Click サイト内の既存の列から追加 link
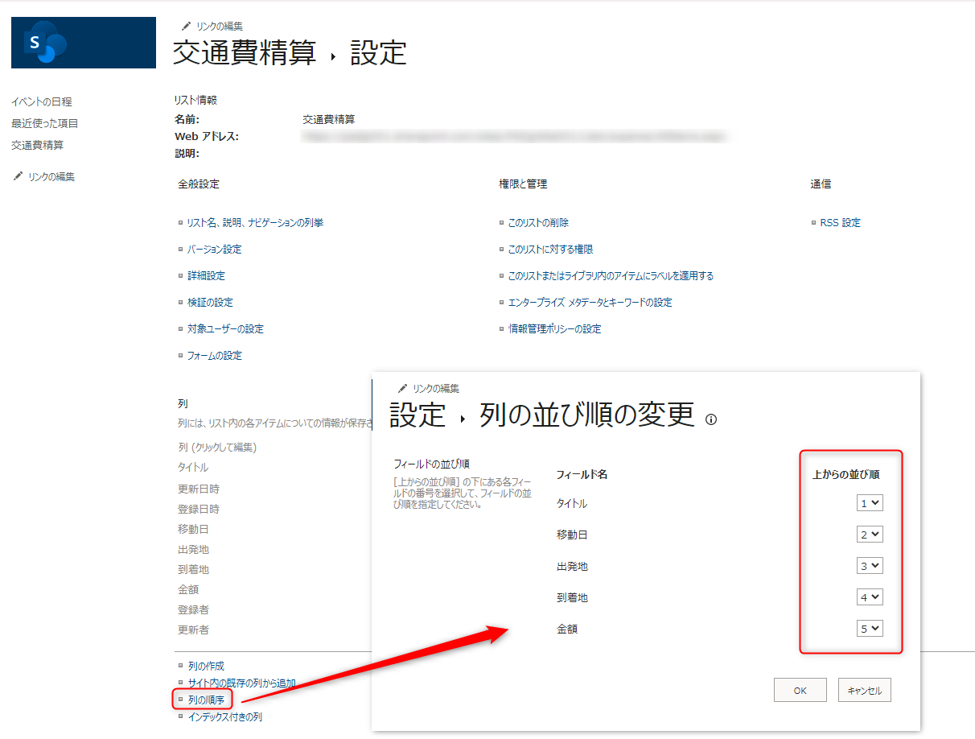The height and width of the screenshot is (739, 975). (x=241, y=683)
